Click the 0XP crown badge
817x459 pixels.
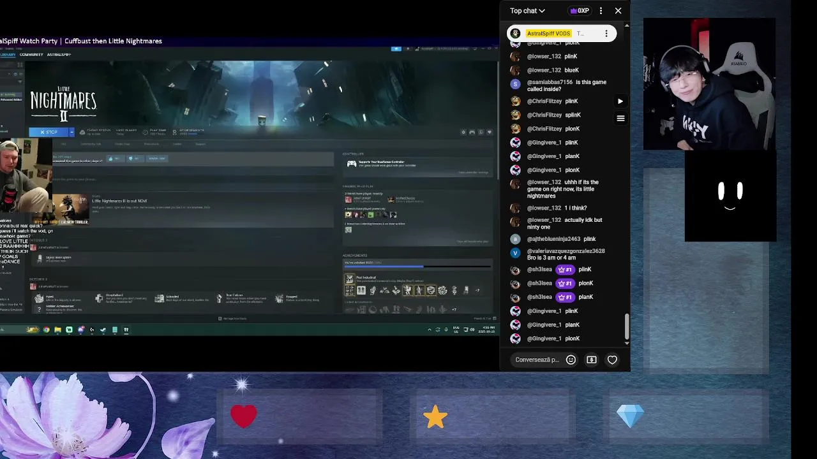580,11
